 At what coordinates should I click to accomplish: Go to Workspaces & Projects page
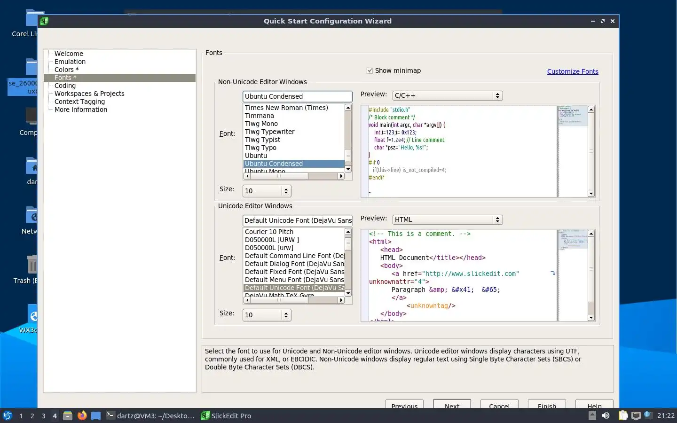(89, 94)
